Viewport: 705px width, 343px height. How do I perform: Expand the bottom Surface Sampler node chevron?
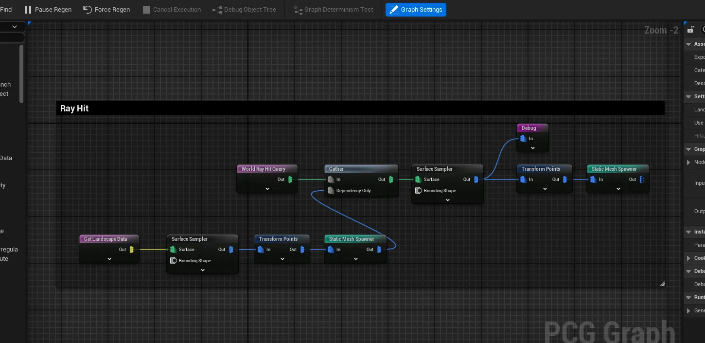(203, 270)
